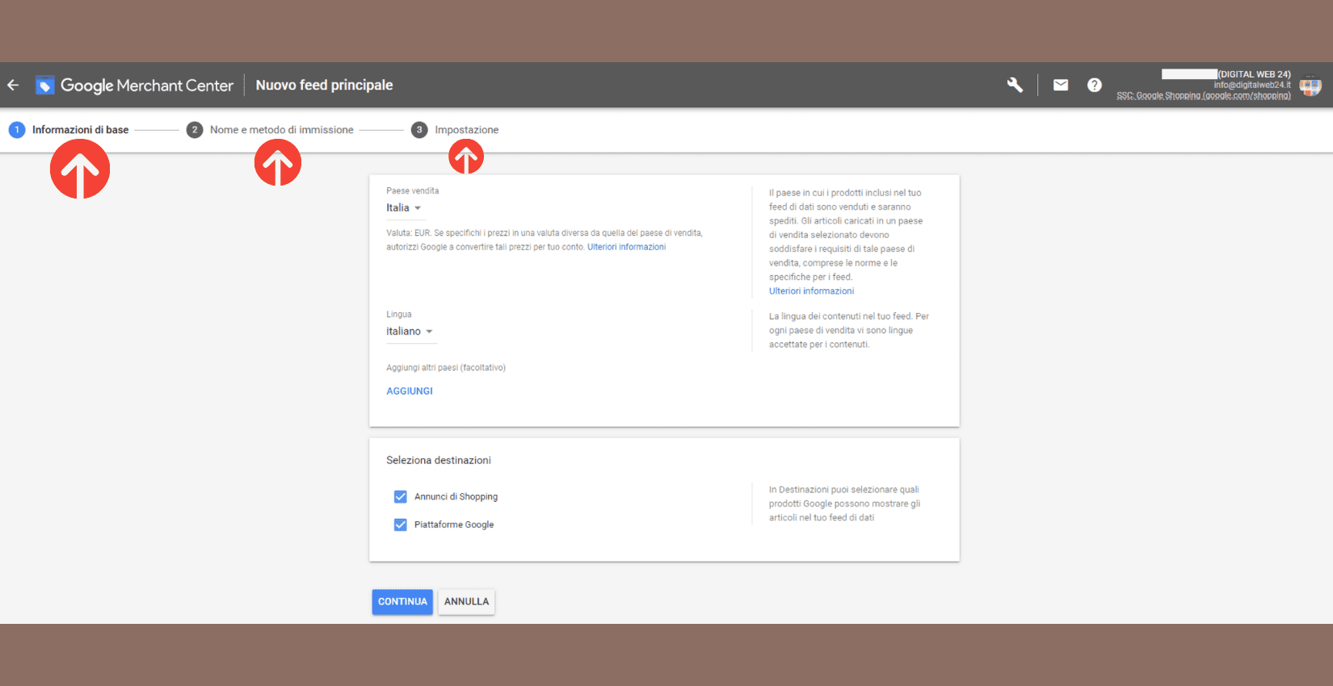The height and width of the screenshot is (686, 1333).
Task: Click SSC: Google Shopping link in header
Action: click(x=1204, y=96)
